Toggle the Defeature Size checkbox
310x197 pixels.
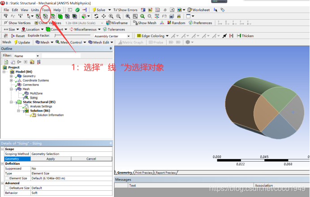(x=7, y=188)
